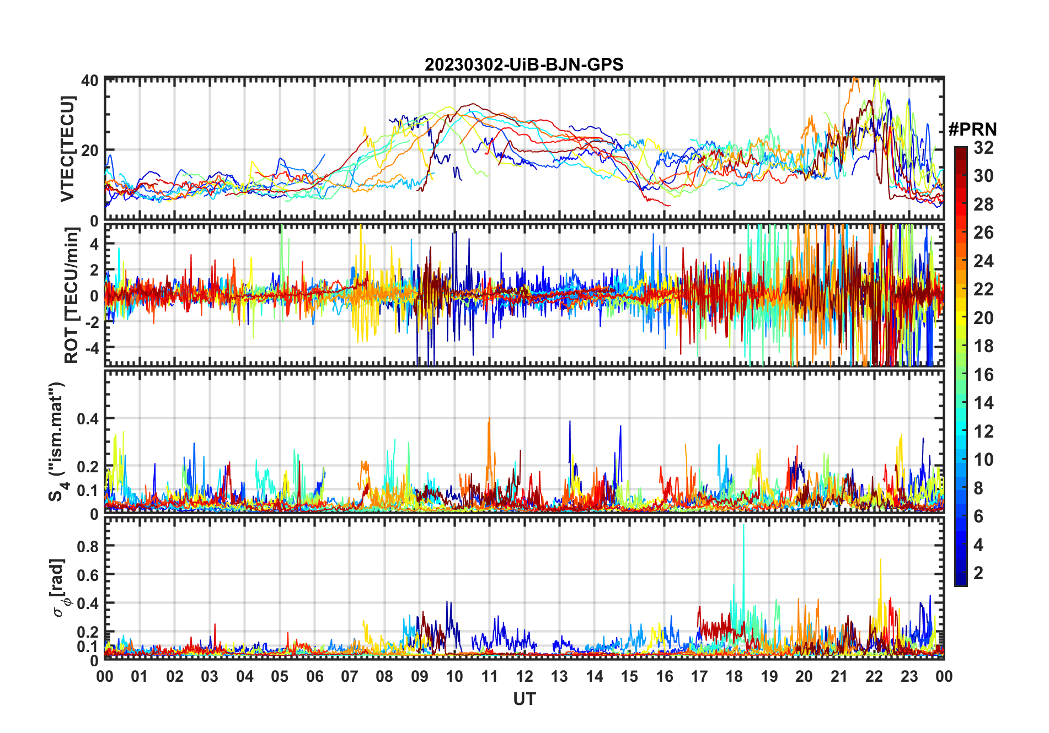
Task: Click the sigma-phi [rad] axis label
Action: (59, 588)
